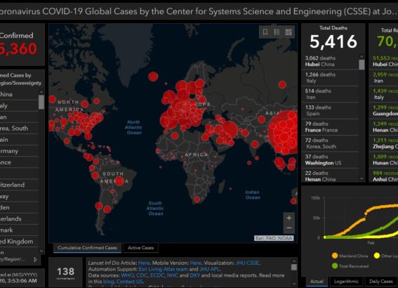Click the country list scroll down arrow
The width and height of the screenshot is (398, 288).
tap(41, 251)
